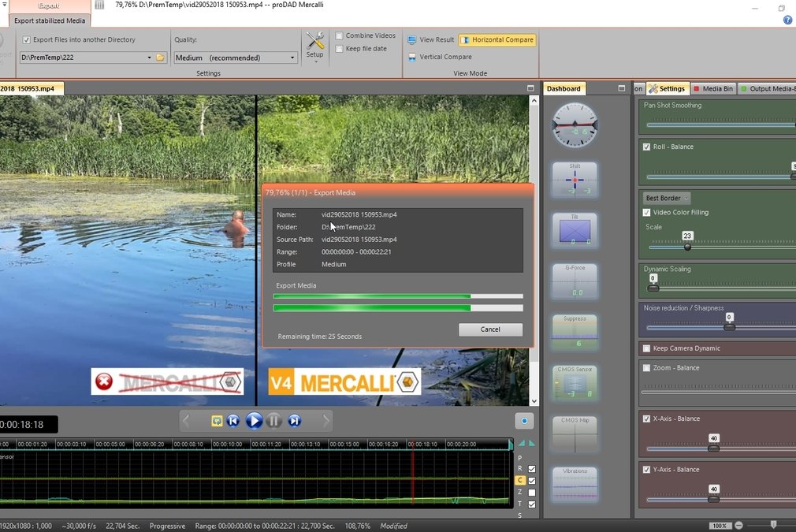This screenshot has width=796, height=532.
Task: Open the export directory path dropdown
Action: pyautogui.click(x=149, y=58)
